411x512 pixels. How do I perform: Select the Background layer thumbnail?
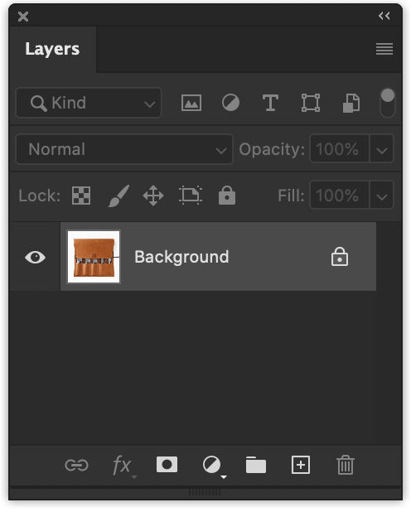coord(94,257)
